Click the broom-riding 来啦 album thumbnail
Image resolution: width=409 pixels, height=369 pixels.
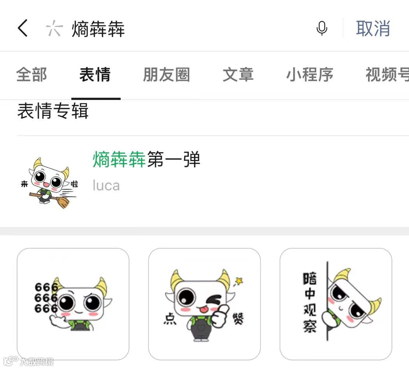pos(49,183)
